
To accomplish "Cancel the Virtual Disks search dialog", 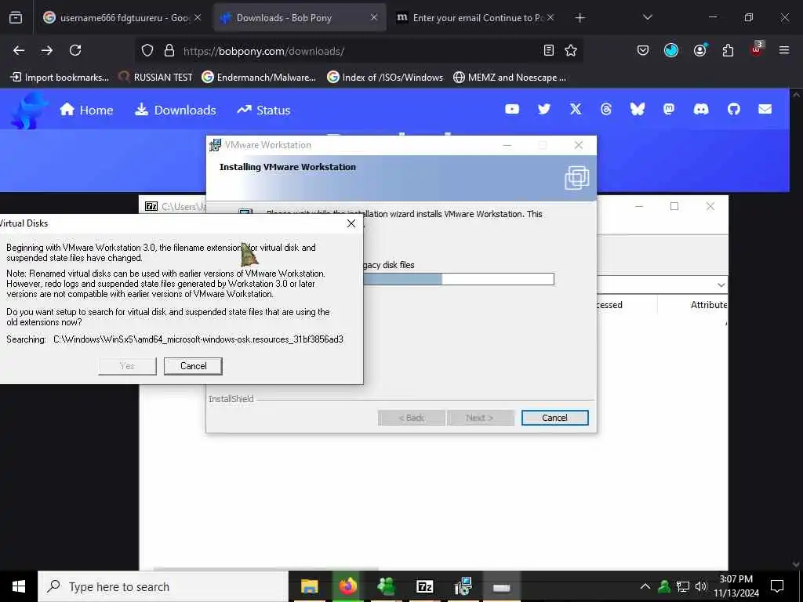I will point(193,366).
